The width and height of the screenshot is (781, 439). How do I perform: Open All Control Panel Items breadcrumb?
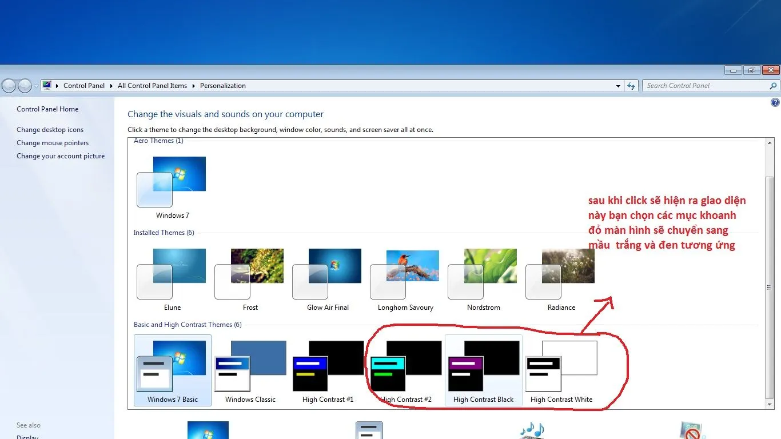coord(152,86)
